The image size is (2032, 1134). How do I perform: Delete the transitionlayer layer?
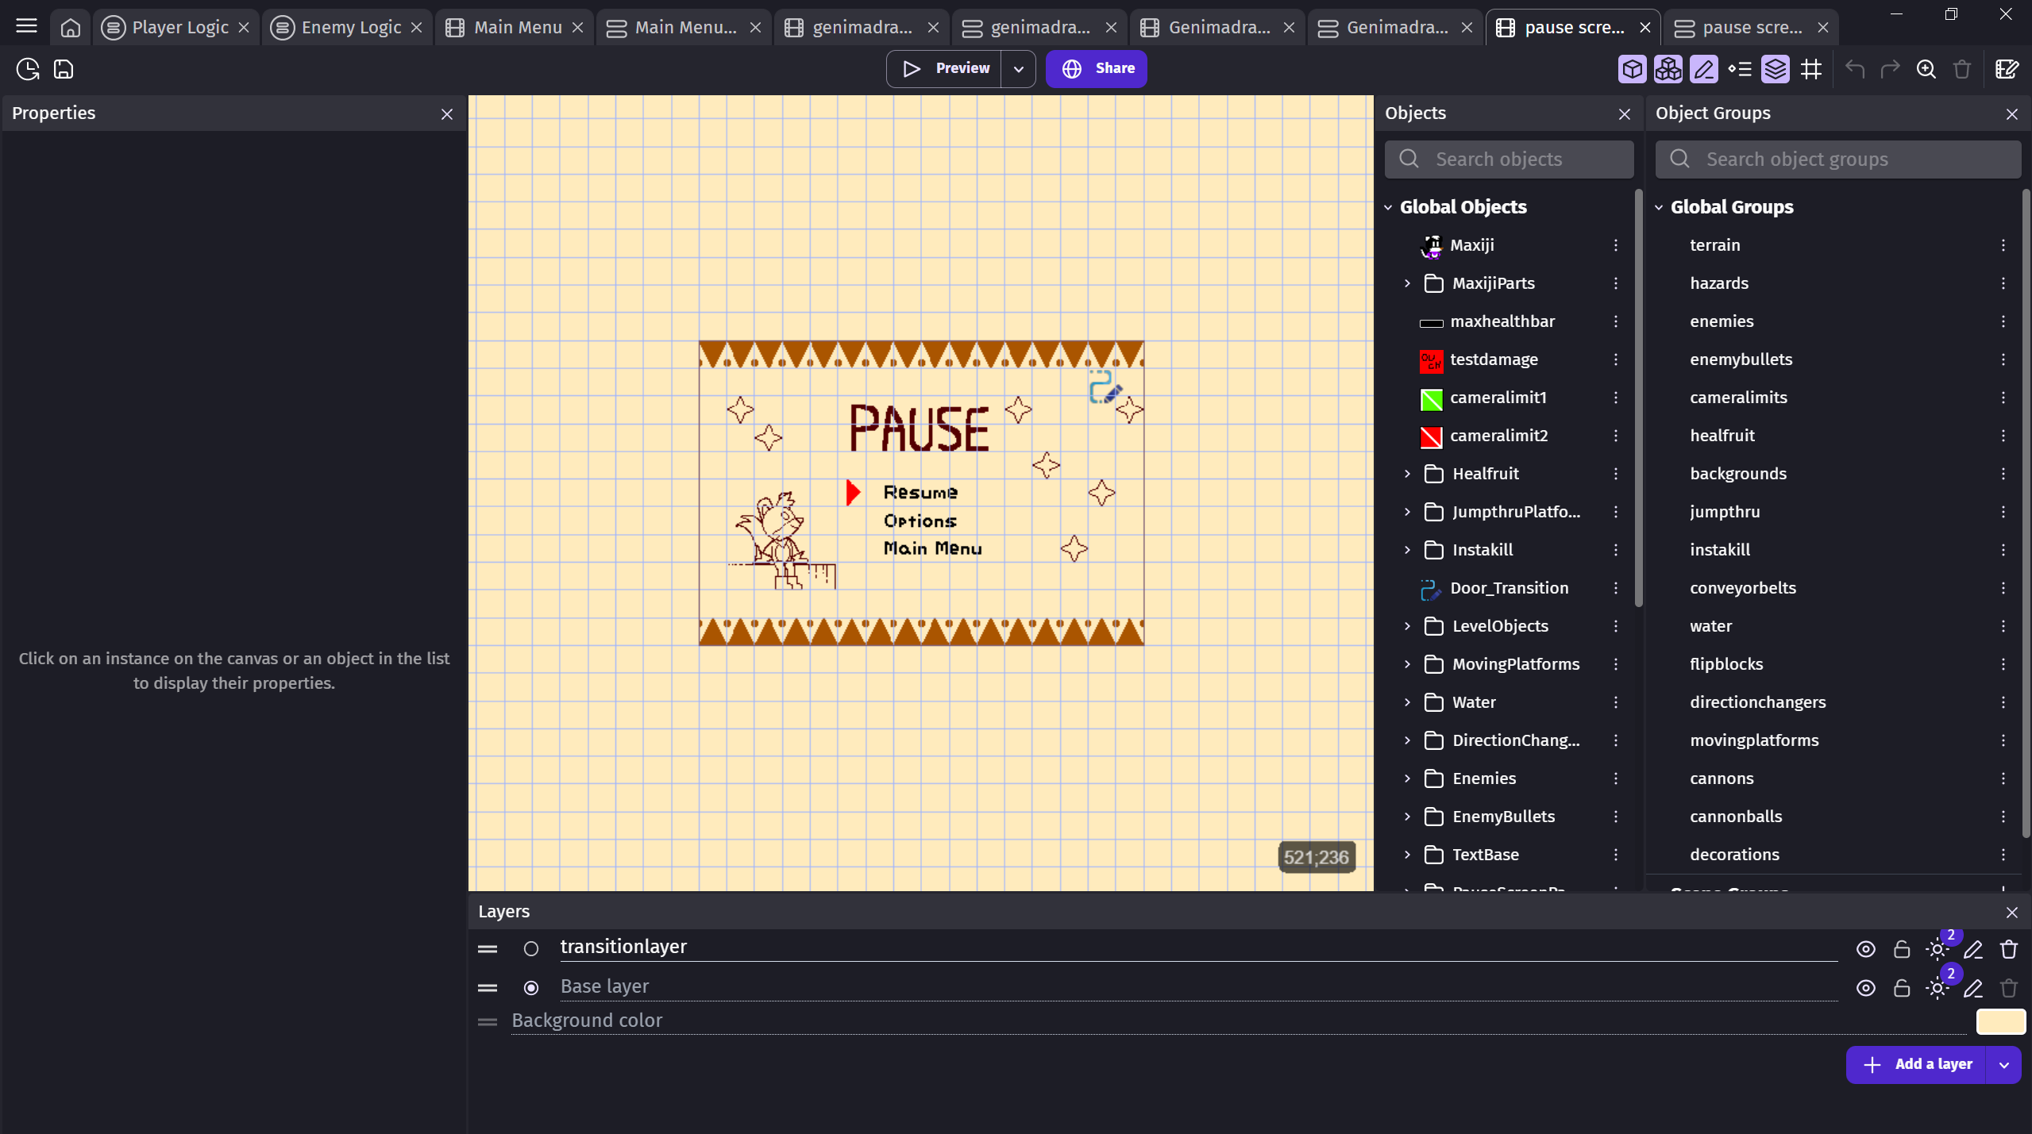point(2008,949)
